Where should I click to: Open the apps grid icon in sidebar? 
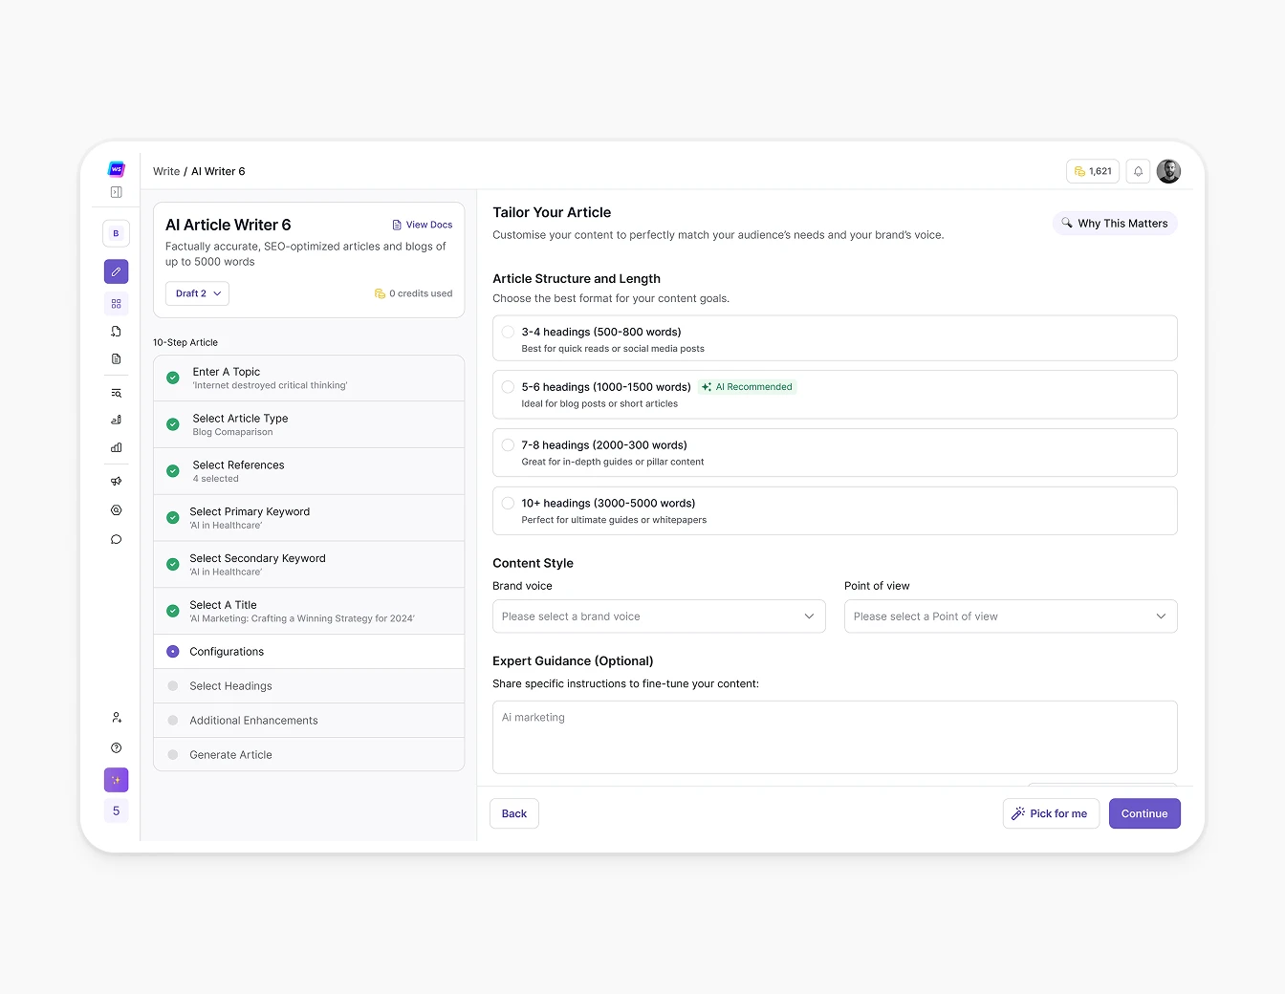coord(116,303)
